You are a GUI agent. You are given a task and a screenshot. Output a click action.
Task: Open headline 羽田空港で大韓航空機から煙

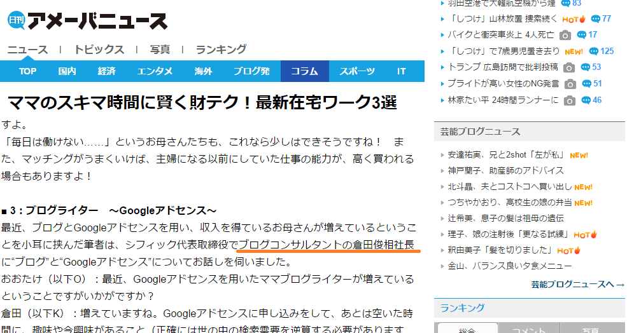(502, 3)
